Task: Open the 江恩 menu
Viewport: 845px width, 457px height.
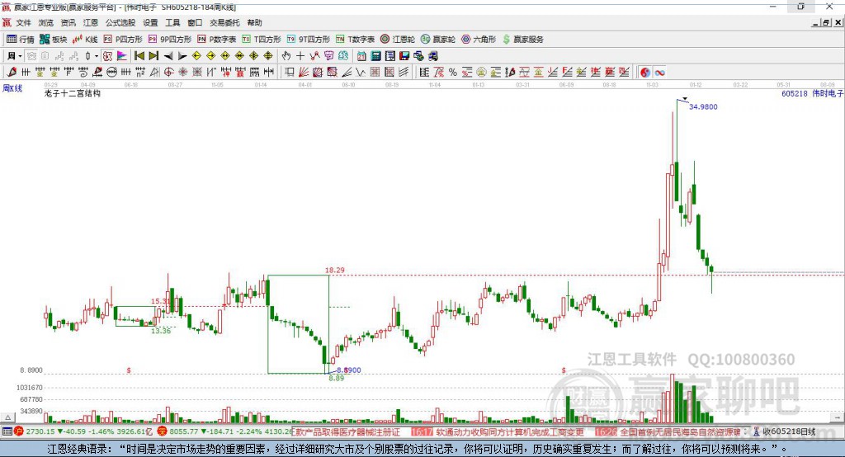Action: click(91, 22)
